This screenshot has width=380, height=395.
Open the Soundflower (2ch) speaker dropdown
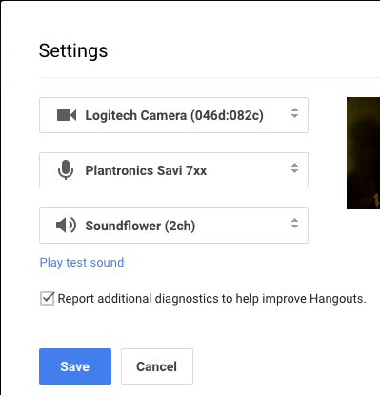[173, 226]
